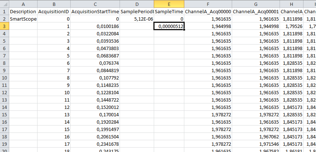Click the active cell showing 0,00000512

tap(169, 26)
